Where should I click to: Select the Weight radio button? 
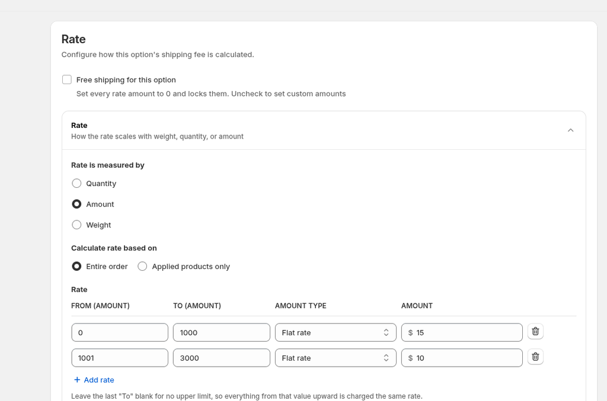coord(76,224)
